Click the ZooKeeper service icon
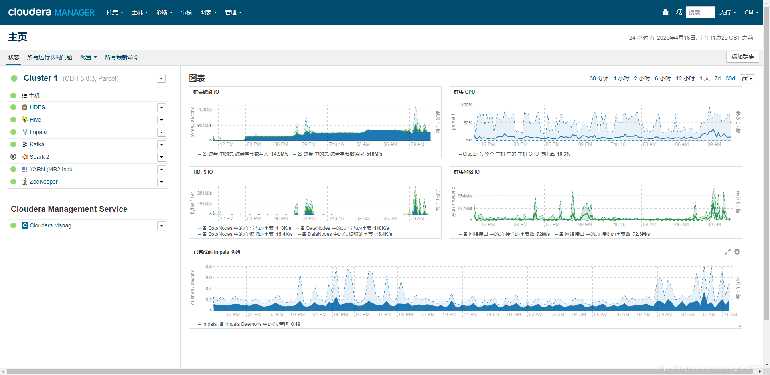This screenshot has height=375, width=770. pyautogui.click(x=25, y=182)
